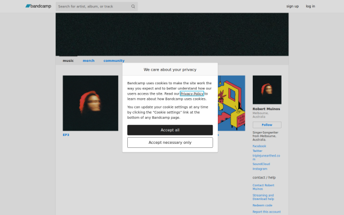Switch to the community tab
Viewport: 344px width, 215px height.
pos(114,61)
